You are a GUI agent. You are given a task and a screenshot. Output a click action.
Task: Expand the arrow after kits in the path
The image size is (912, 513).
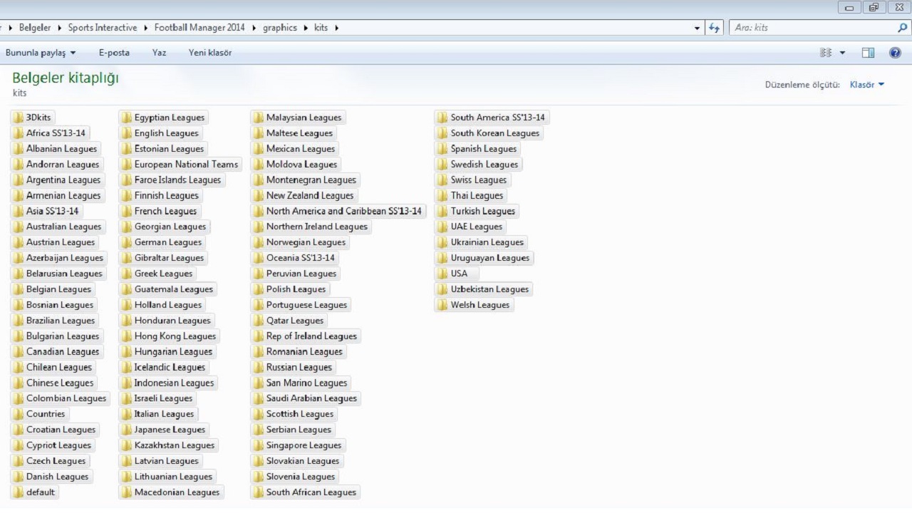336,28
